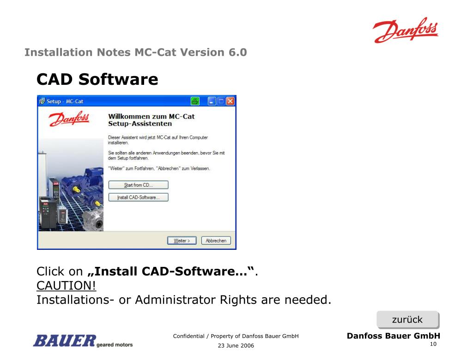The image size is (473, 354).
Task: Click the "Setup - MC-Cat" title bar text
Action: (65, 101)
